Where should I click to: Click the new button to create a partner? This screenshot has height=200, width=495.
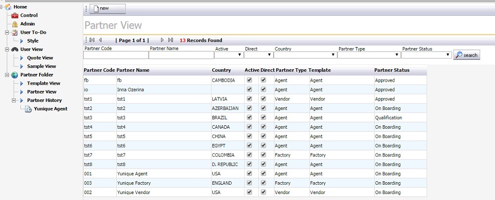tap(107, 9)
